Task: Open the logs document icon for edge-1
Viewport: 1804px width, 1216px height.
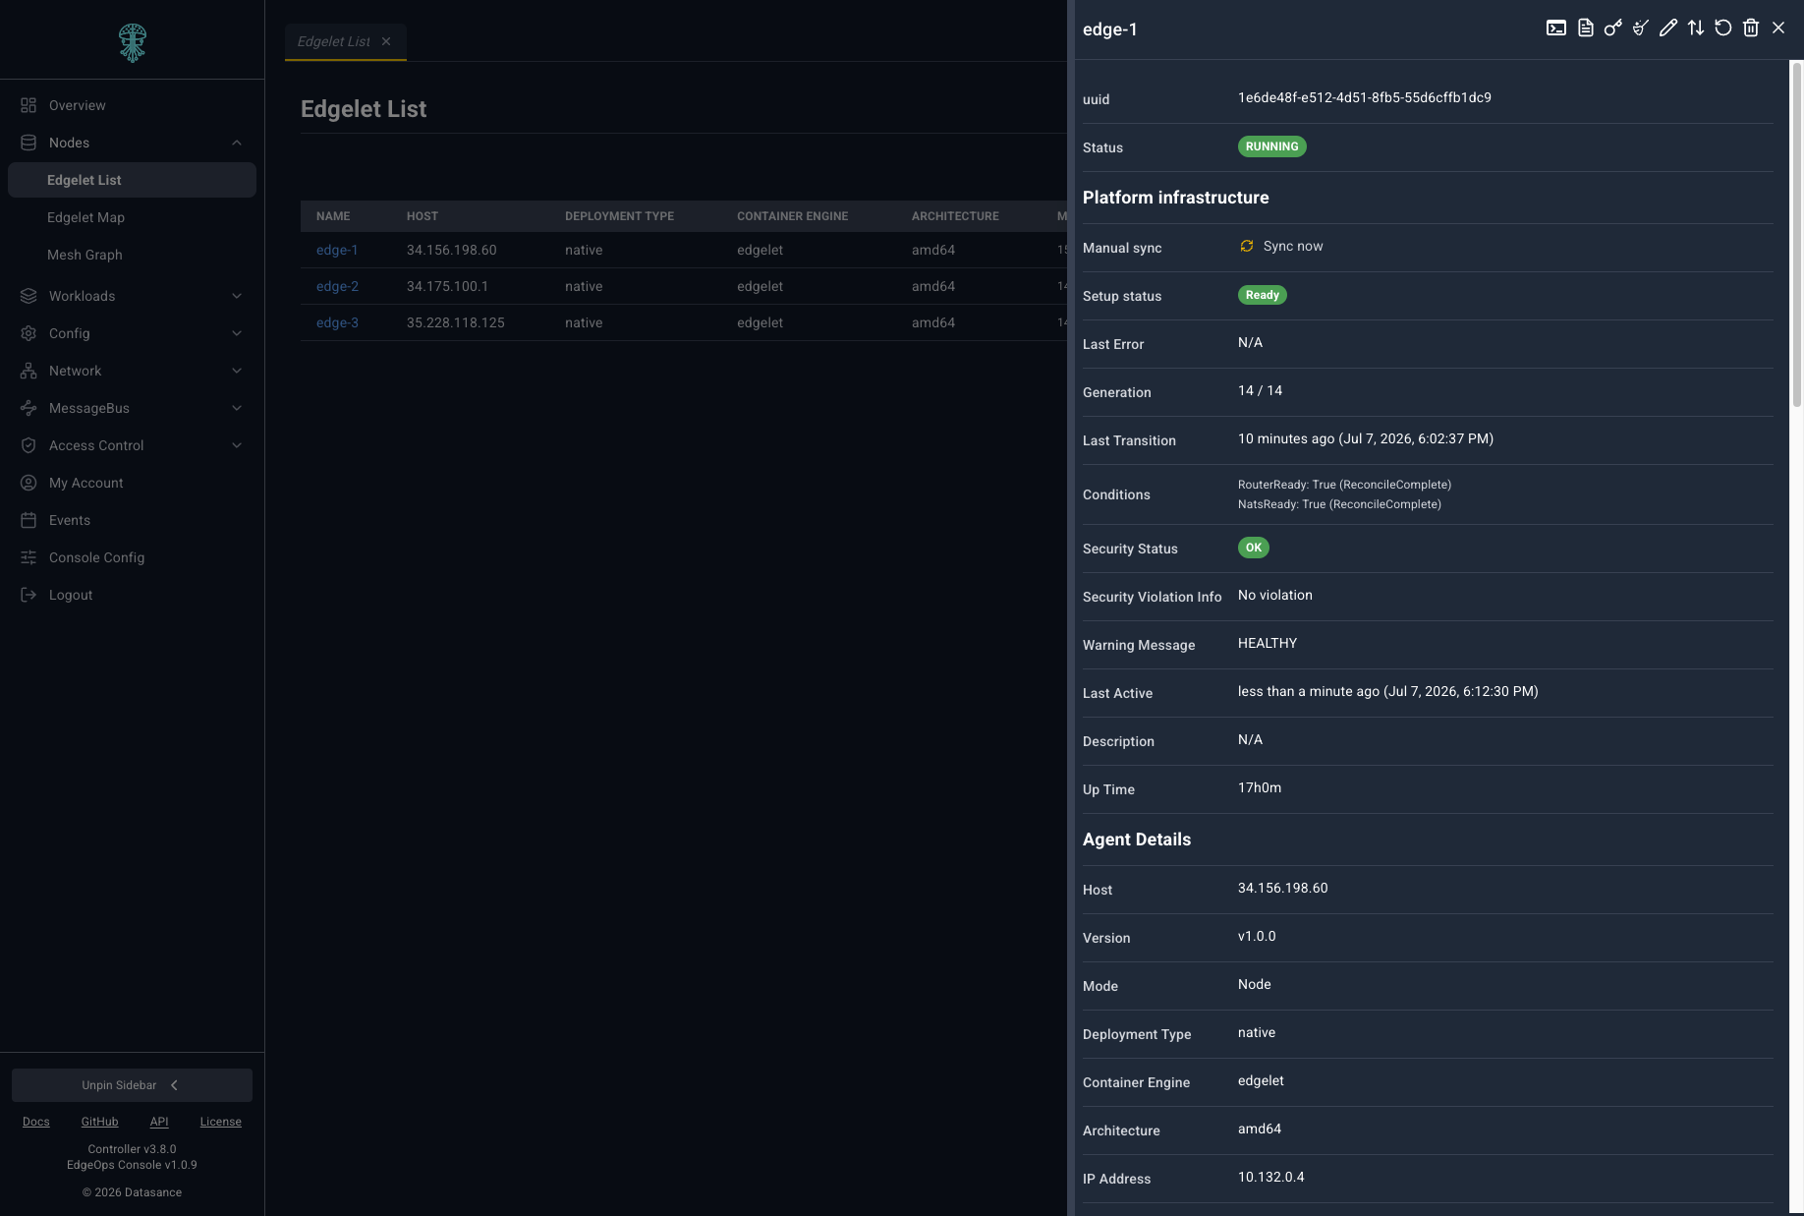Action: (x=1586, y=29)
